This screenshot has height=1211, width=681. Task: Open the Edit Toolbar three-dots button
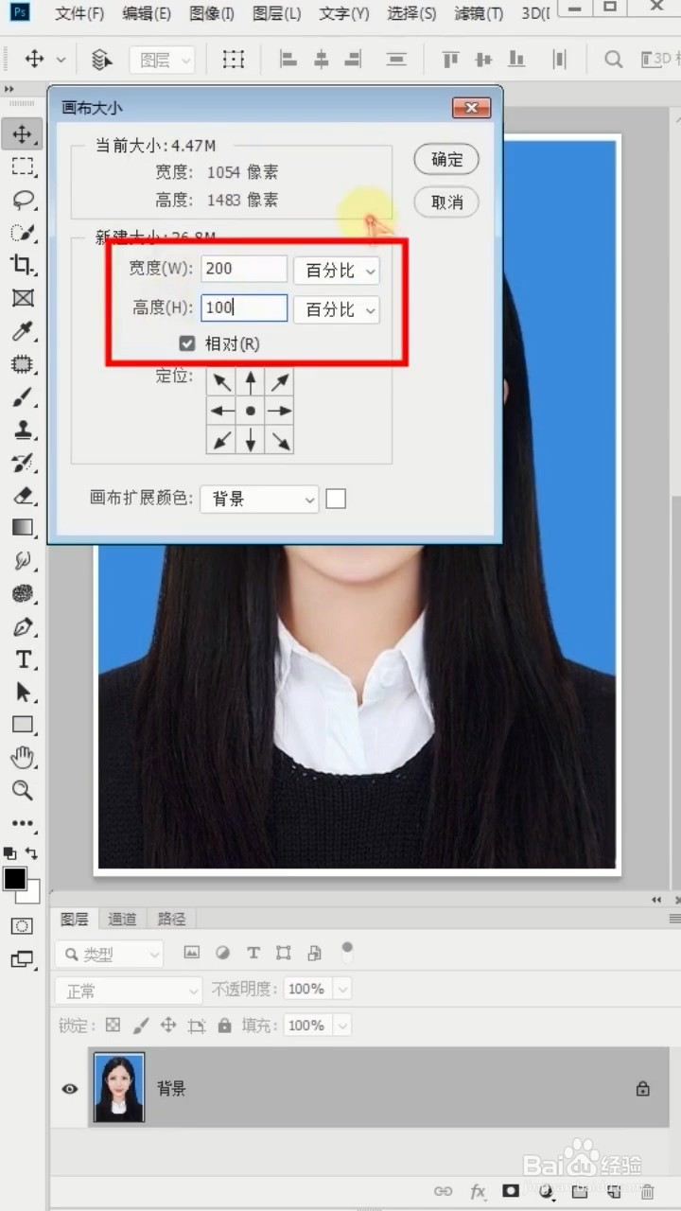click(x=23, y=823)
